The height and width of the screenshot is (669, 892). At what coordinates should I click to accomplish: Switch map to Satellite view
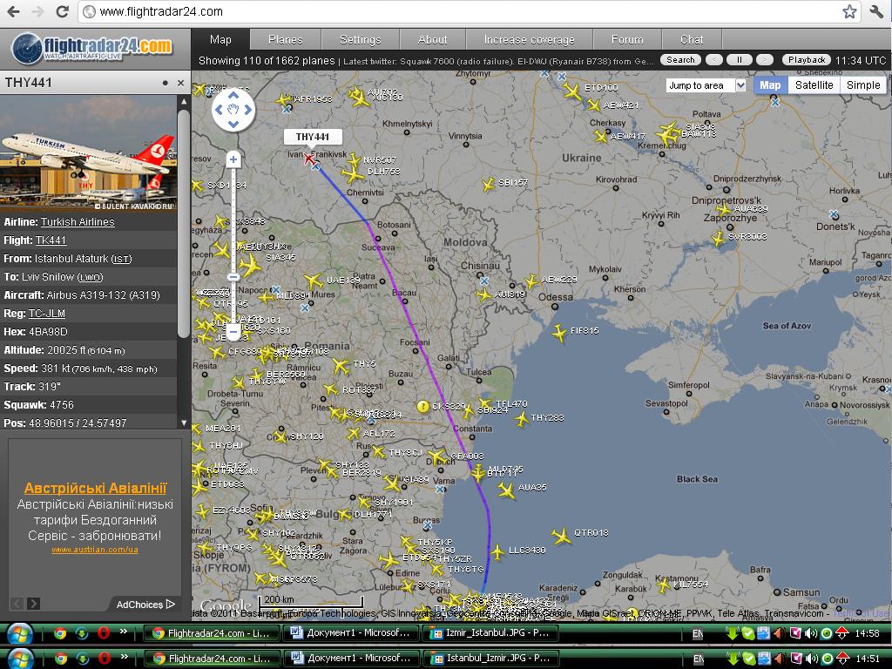(x=814, y=85)
